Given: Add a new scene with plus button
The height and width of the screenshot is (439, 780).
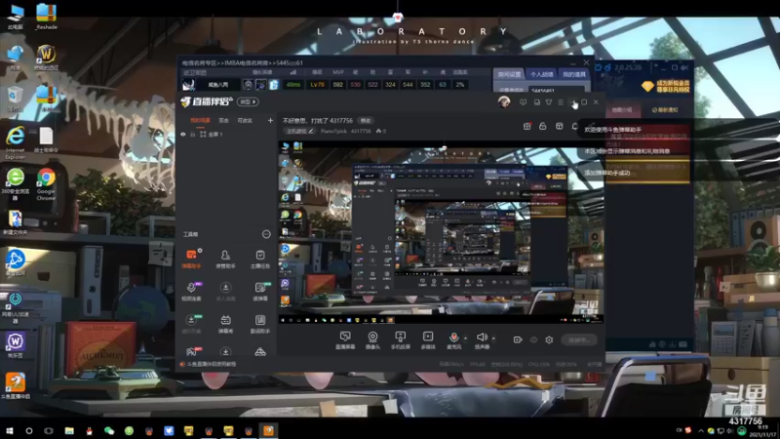Looking at the screenshot, I should click(x=270, y=120).
